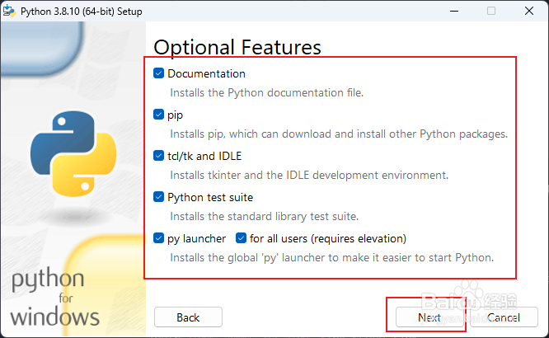Click the 'python for windows' wordmark

(x=55, y=298)
